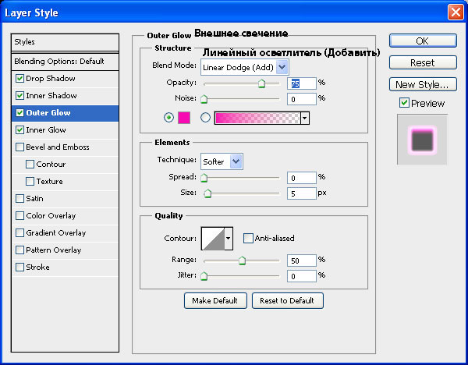Click the Opacity slider handle
The image size is (468, 365).
point(261,83)
